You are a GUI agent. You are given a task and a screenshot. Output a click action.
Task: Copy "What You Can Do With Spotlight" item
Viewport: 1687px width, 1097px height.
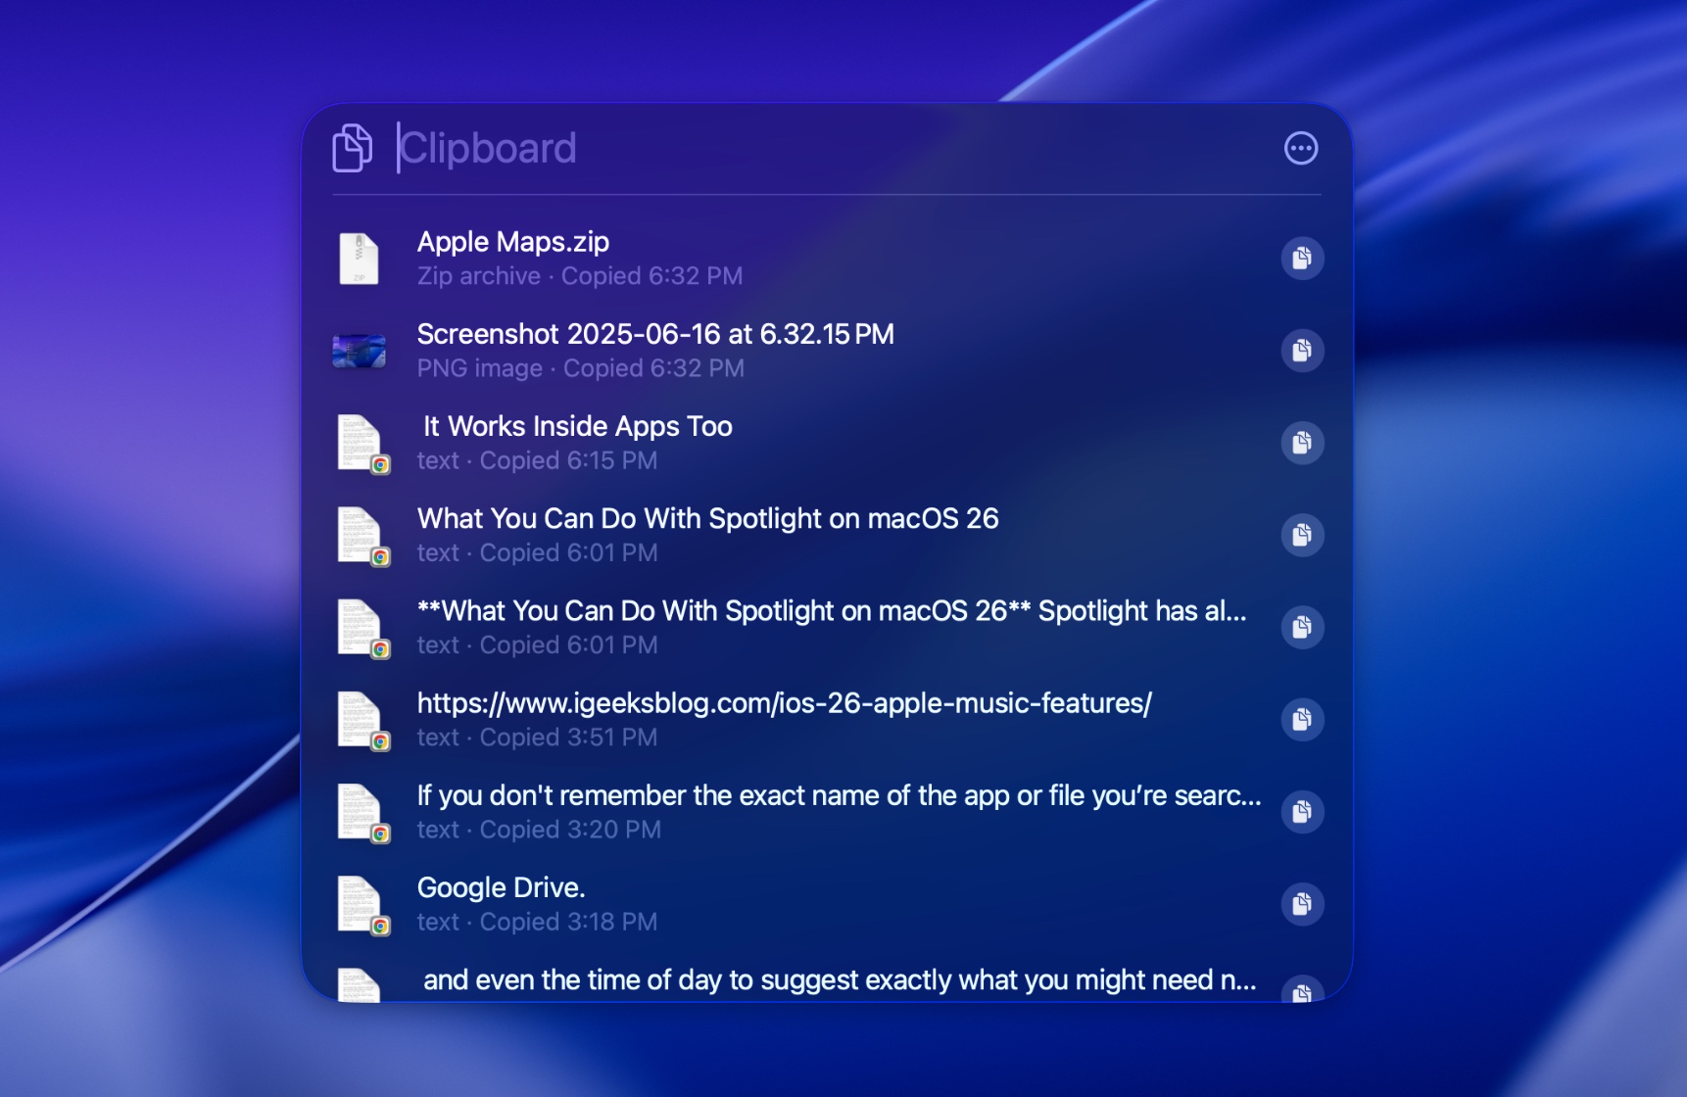(x=1303, y=535)
